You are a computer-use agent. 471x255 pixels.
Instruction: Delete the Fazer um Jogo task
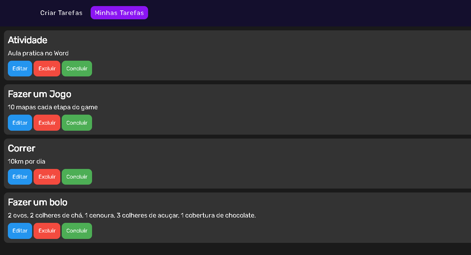click(x=47, y=122)
